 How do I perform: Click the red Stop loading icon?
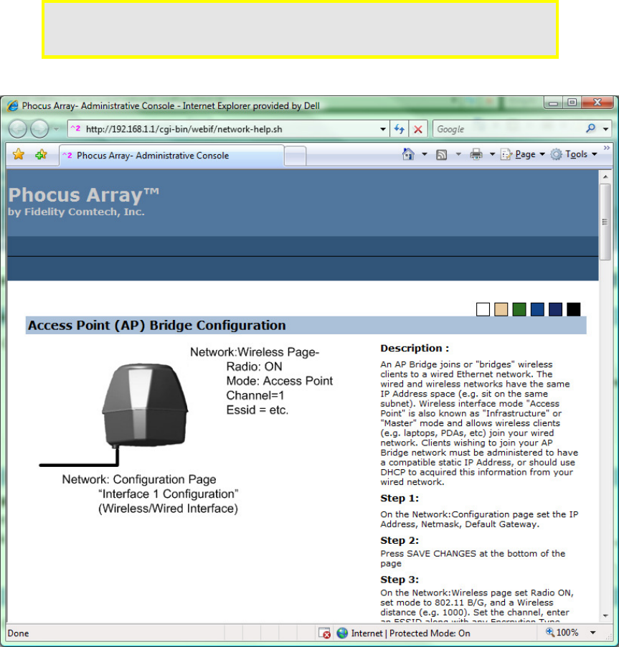418,130
